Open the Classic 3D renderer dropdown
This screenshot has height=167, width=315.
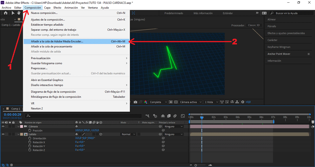(254, 25)
